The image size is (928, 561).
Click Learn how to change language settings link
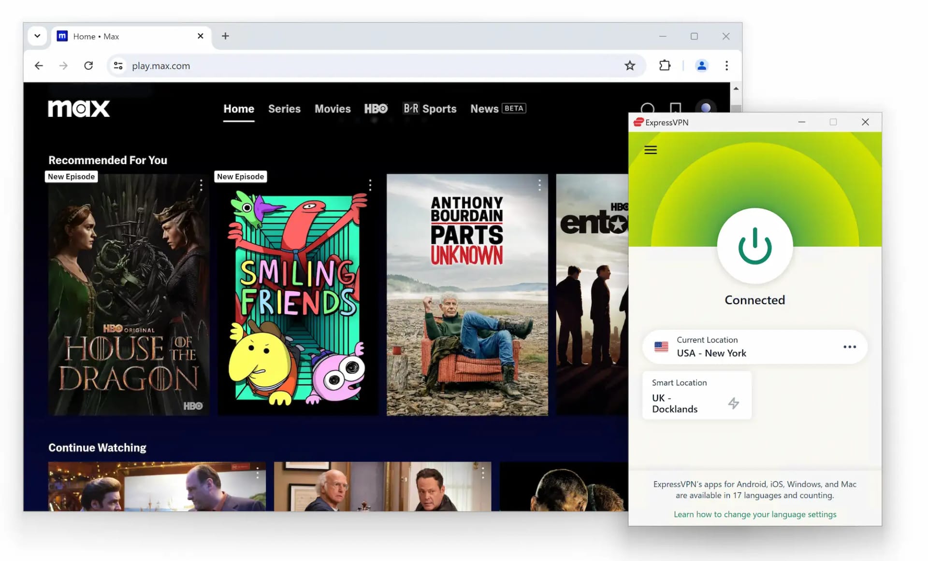click(754, 513)
